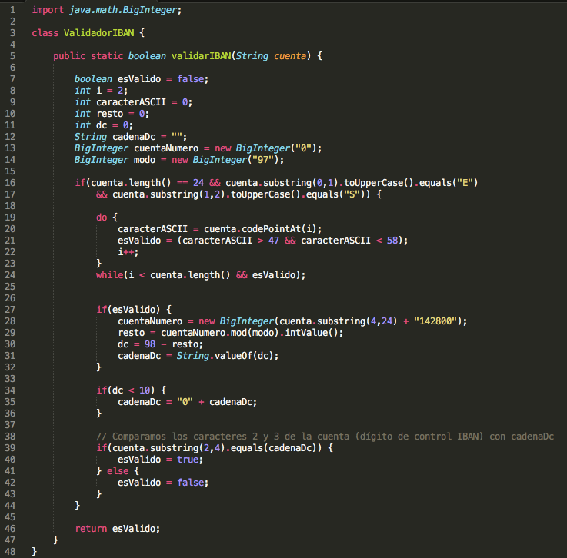Click the intValue() call
Screen dimensions: 567x558
pyautogui.click(x=312, y=333)
